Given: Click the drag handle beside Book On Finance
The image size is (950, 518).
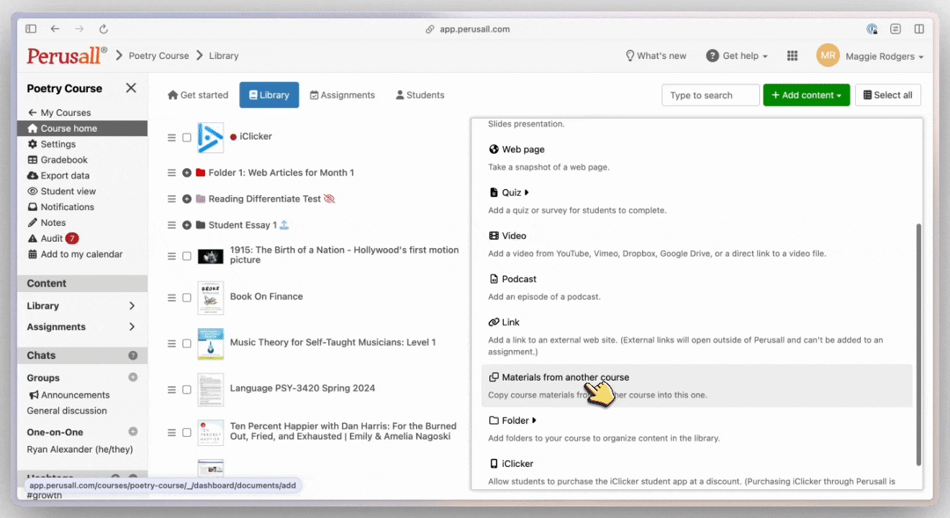Looking at the screenshot, I should click(171, 297).
